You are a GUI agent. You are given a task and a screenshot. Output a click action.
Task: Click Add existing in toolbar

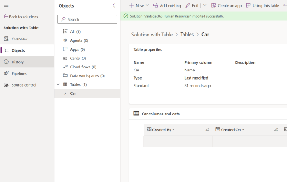point(167,6)
